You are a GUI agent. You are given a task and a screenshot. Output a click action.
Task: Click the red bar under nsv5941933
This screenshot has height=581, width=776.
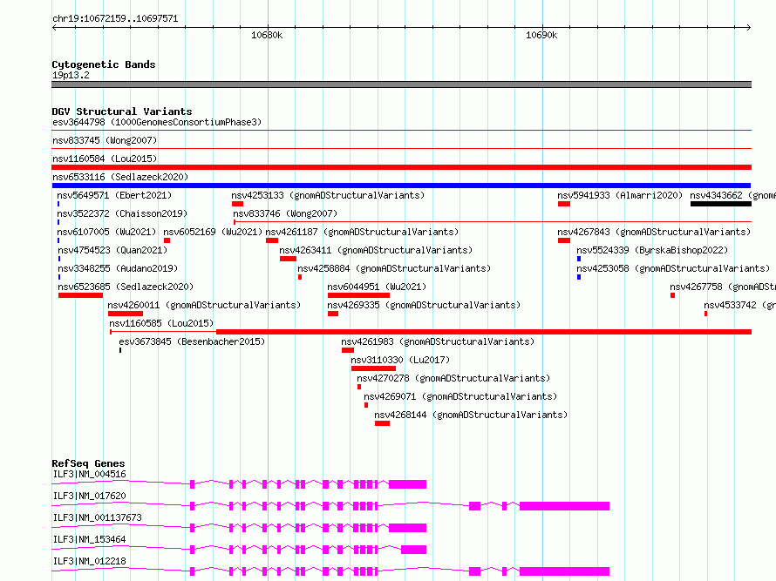564,204
